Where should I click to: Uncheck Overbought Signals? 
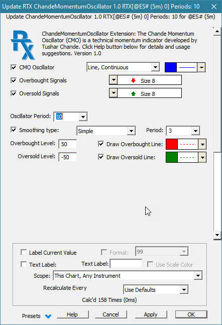click(14, 80)
